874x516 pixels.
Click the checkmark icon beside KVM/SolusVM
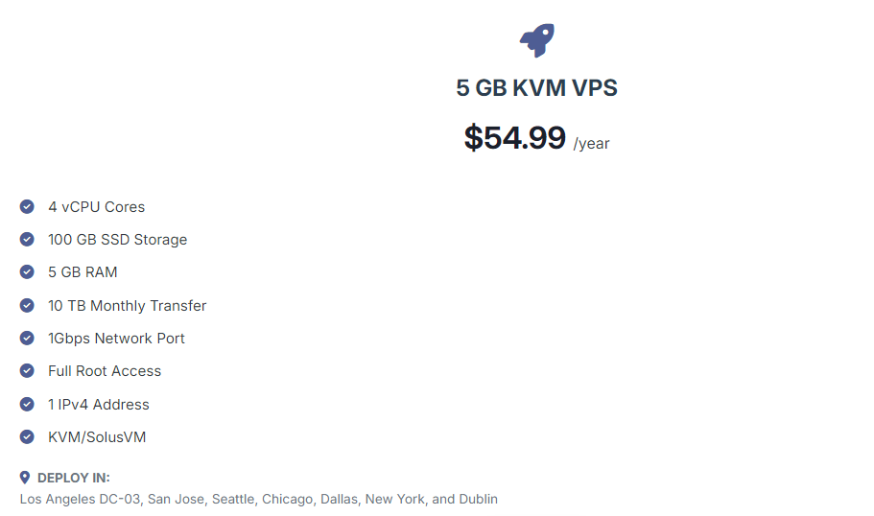[x=27, y=436]
